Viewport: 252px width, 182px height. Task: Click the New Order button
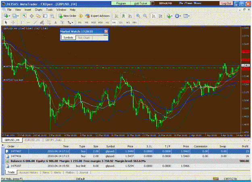point(67,16)
